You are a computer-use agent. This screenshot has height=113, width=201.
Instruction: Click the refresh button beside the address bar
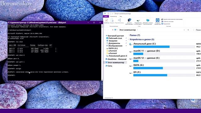point(188,30)
